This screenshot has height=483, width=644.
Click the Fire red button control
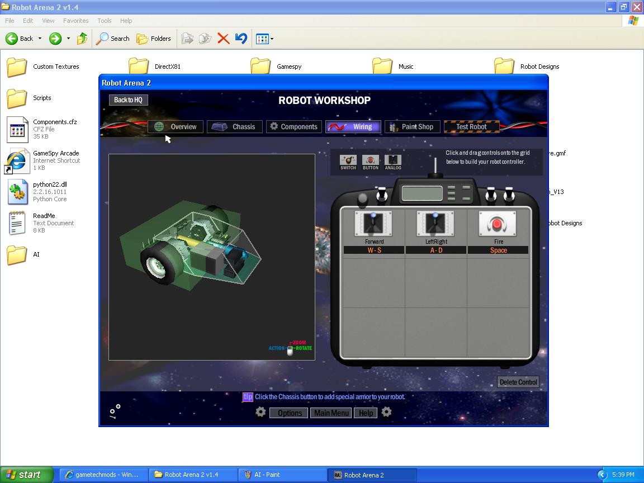[x=498, y=224]
